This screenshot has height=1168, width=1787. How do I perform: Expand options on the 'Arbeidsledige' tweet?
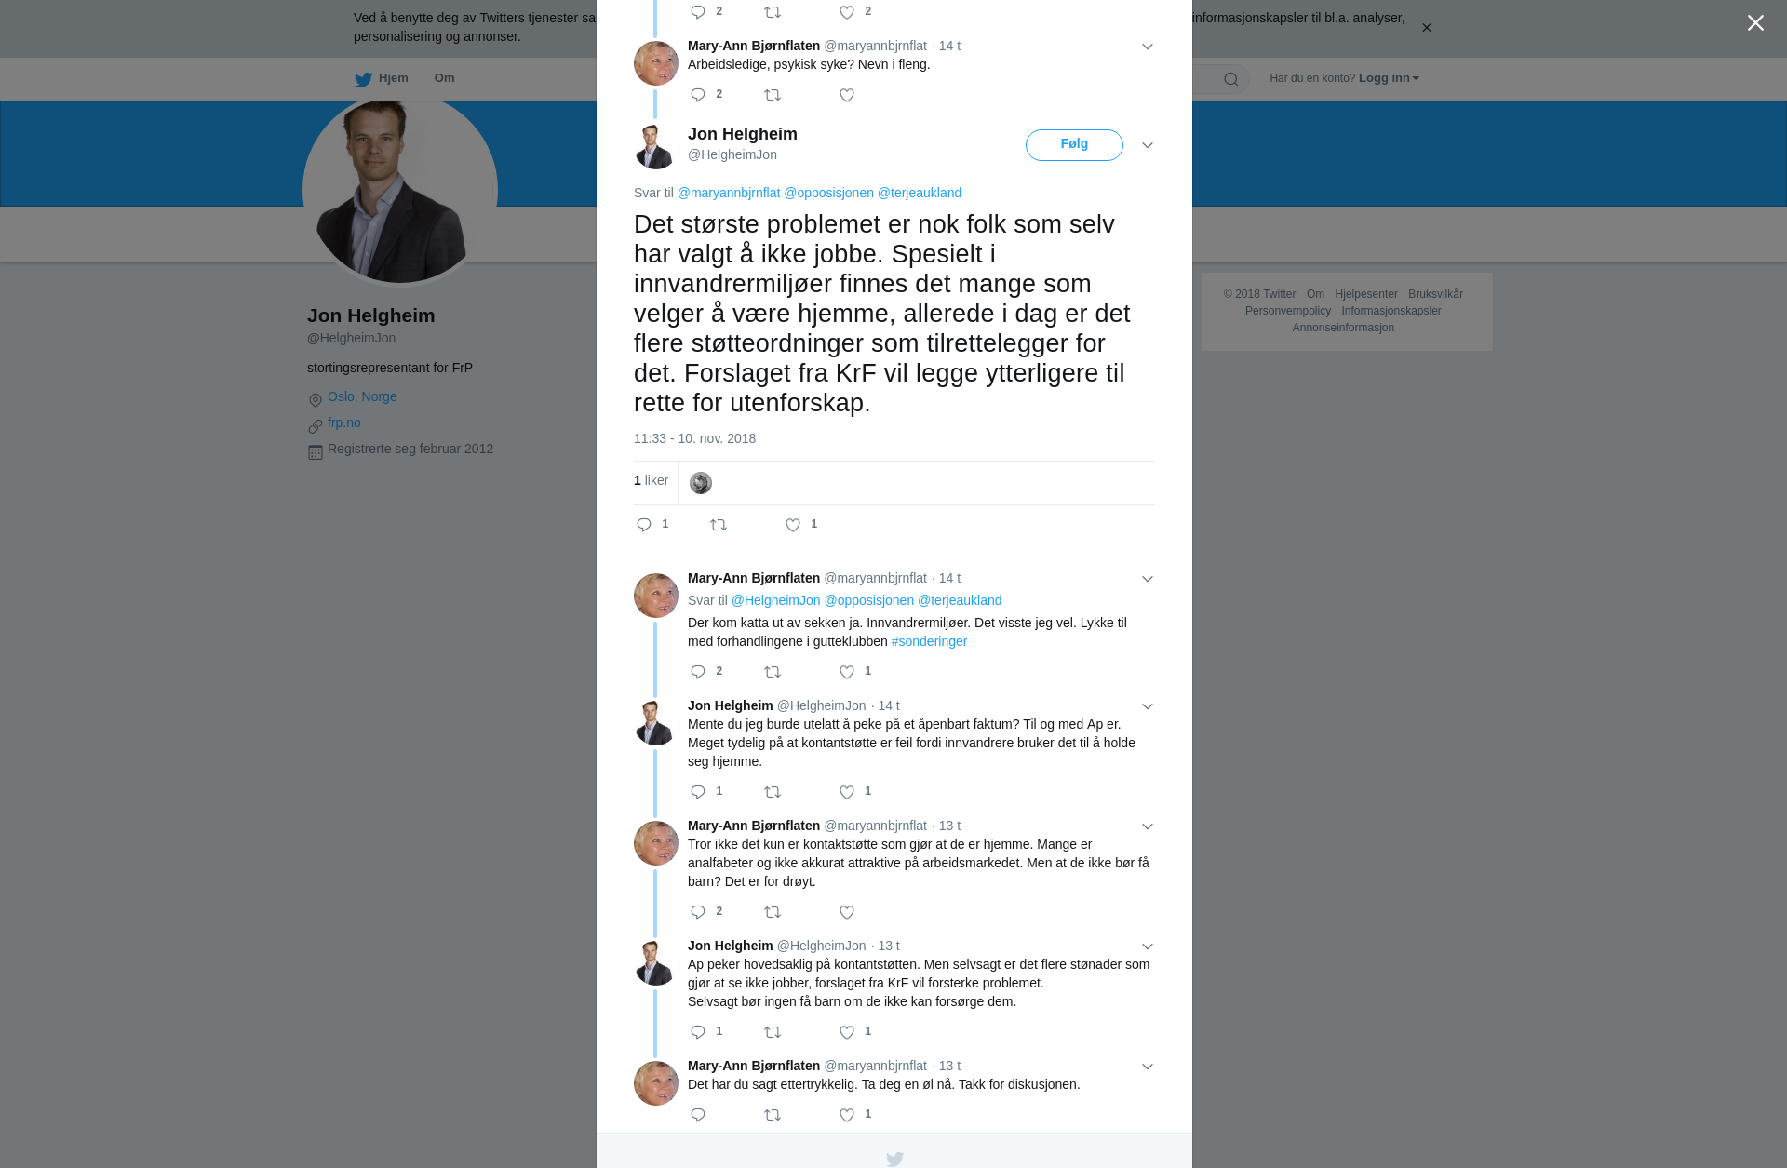coord(1148,47)
